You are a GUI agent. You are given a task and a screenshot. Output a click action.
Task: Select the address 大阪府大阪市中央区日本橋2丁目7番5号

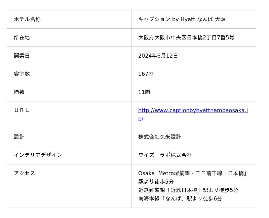[x=186, y=37]
